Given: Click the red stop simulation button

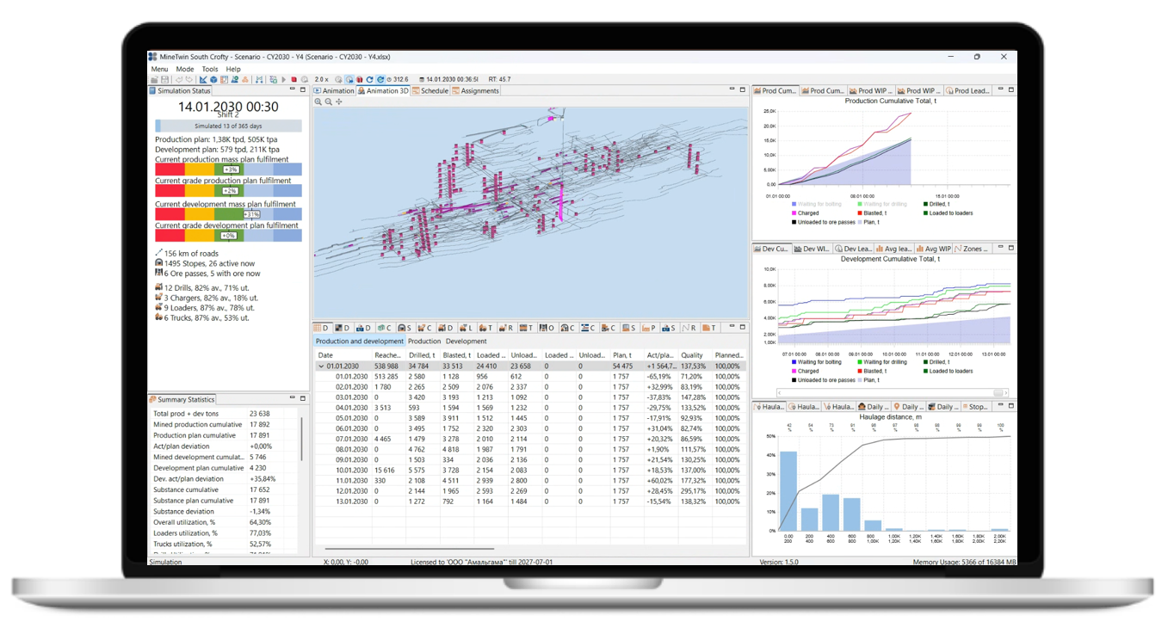Looking at the screenshot, I should coord(294,80).
